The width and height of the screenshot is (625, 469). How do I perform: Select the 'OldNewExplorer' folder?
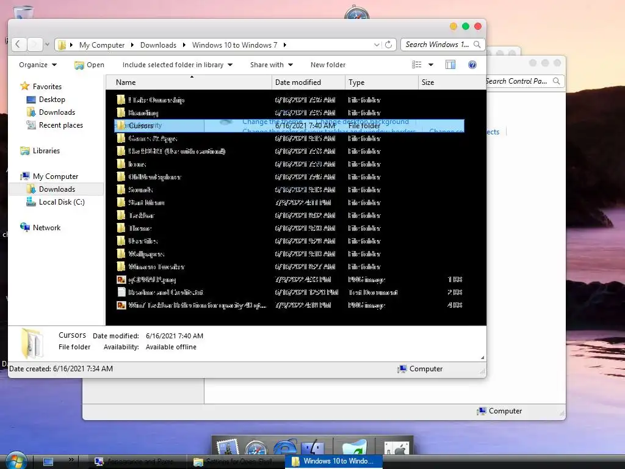click(x=289, y=176)
